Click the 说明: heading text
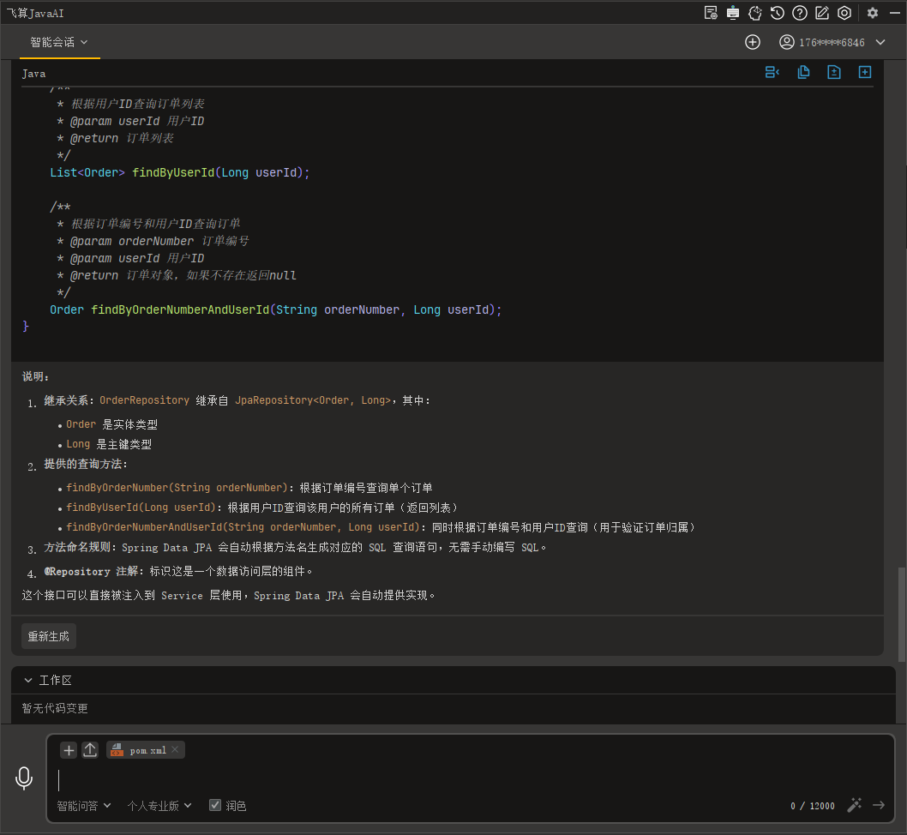 click(36, 376)
